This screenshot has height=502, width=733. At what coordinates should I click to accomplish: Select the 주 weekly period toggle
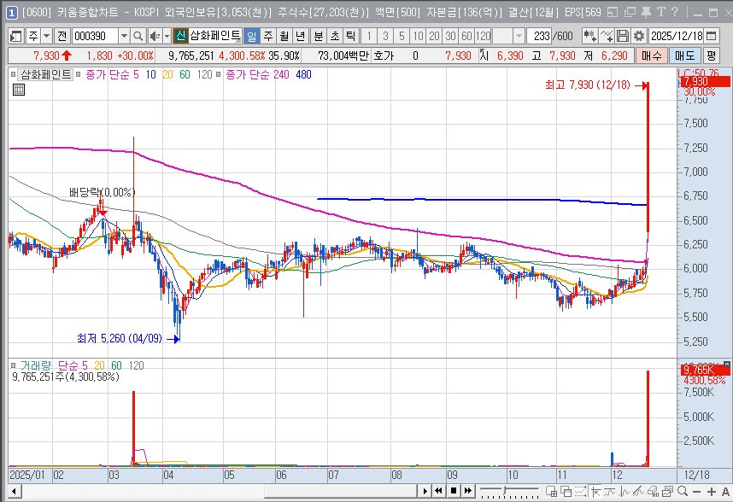tap(268, 36)
